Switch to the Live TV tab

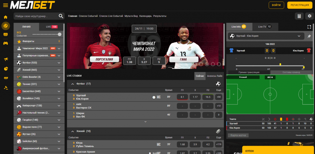click(x=264, y=27)
